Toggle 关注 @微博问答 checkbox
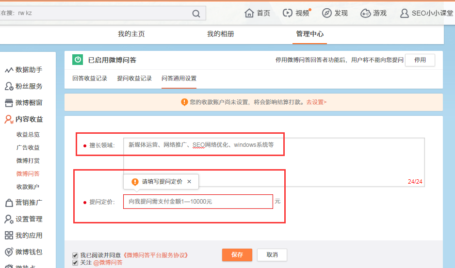The image size is (455, 268). (x=75, y=263)
